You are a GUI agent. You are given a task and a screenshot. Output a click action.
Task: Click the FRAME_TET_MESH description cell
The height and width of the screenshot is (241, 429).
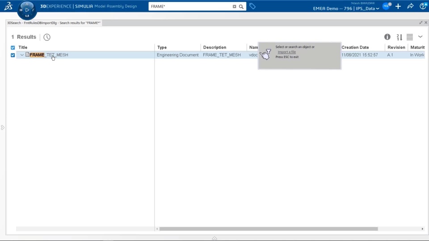222,55
